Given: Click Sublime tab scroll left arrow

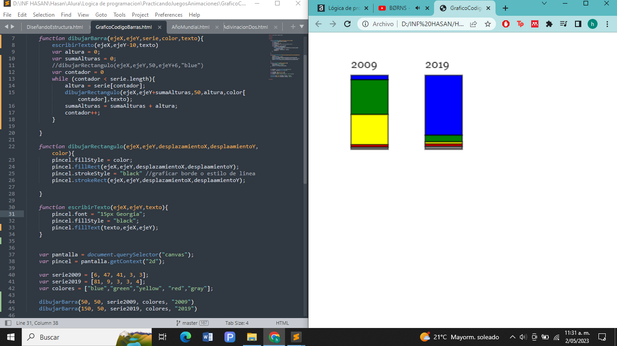Looking at the screenshot, I should [x=7, y=27].
